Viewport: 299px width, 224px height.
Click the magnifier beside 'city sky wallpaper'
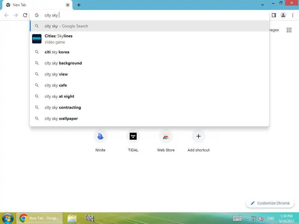pos(37,118)
